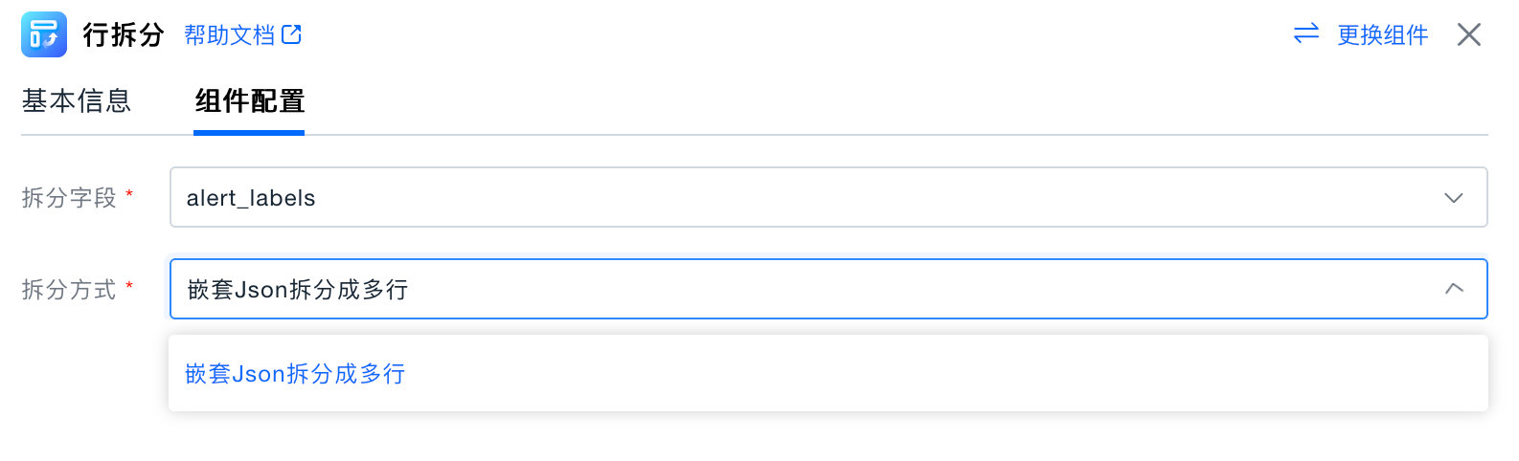The image size is (1519, 461).
Task: Open the alert_labels field selector
Action: 828,198
